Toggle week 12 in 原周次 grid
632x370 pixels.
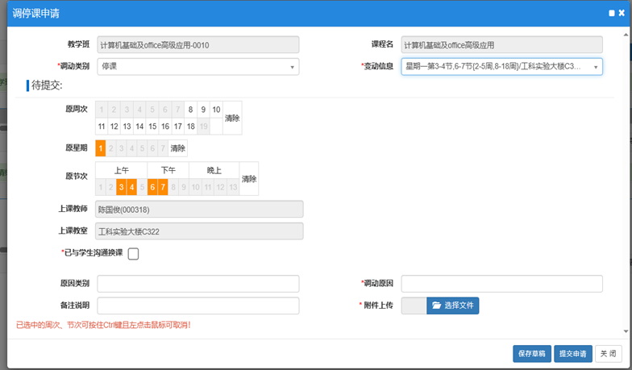tap(114, 127)
